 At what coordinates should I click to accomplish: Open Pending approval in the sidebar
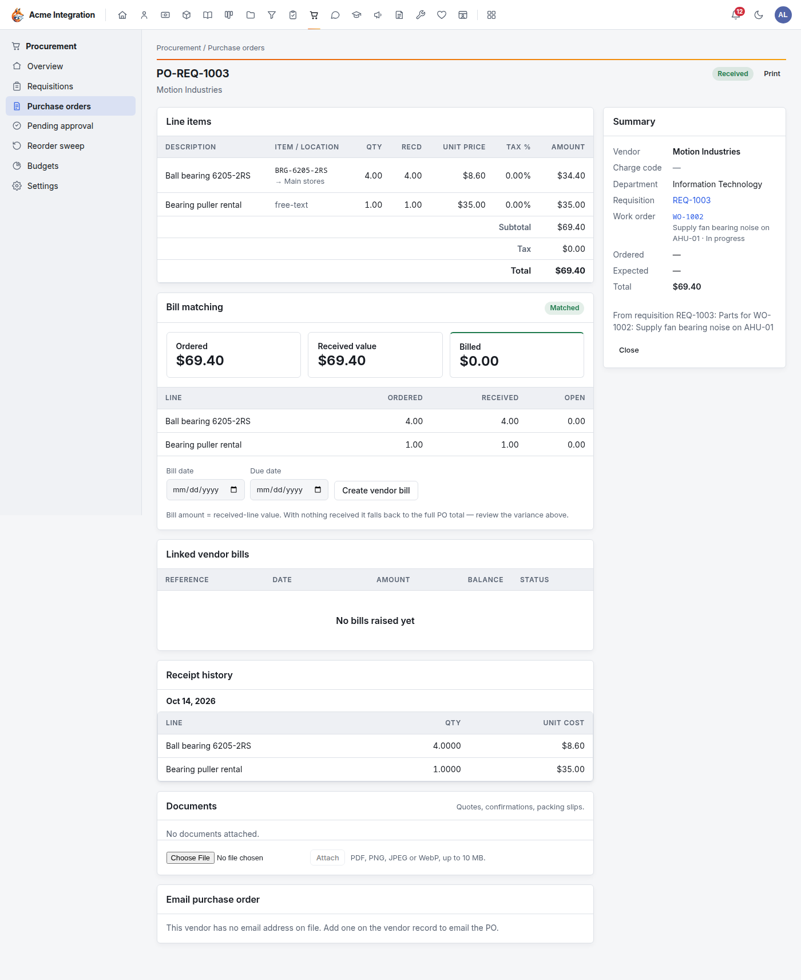(x=71, y=126)
